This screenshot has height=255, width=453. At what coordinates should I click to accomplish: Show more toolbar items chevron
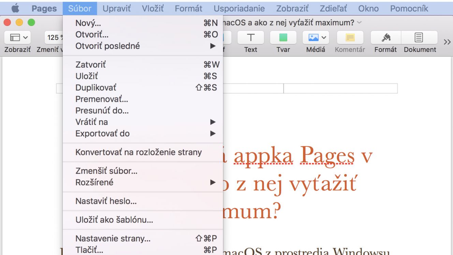click(x=447, y=42)
